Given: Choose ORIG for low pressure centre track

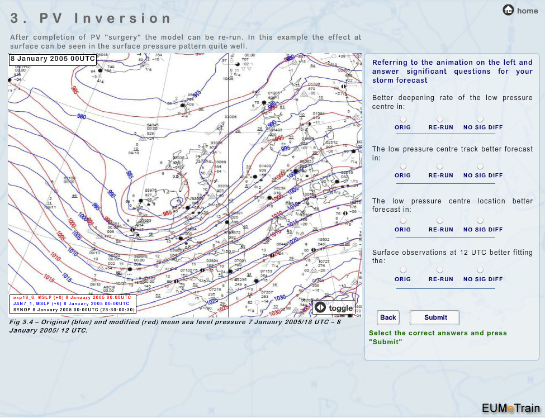Looking at the screenshot, I should (402, 167).
